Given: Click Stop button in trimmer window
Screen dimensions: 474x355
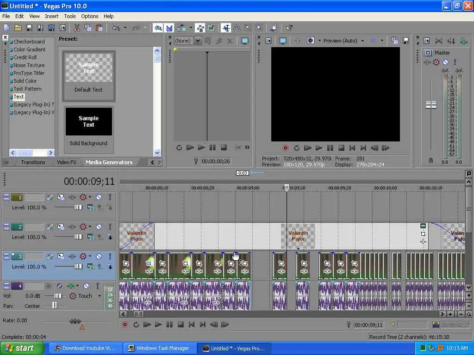Looking at the screenshot, I should coord(224,147).
